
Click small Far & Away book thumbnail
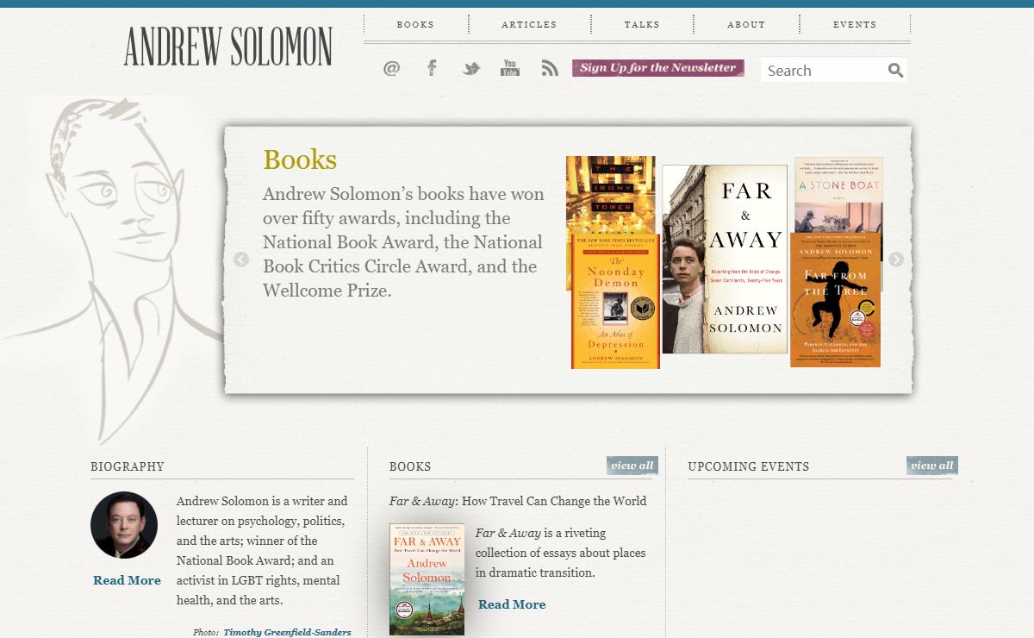[x=427, y=579]
